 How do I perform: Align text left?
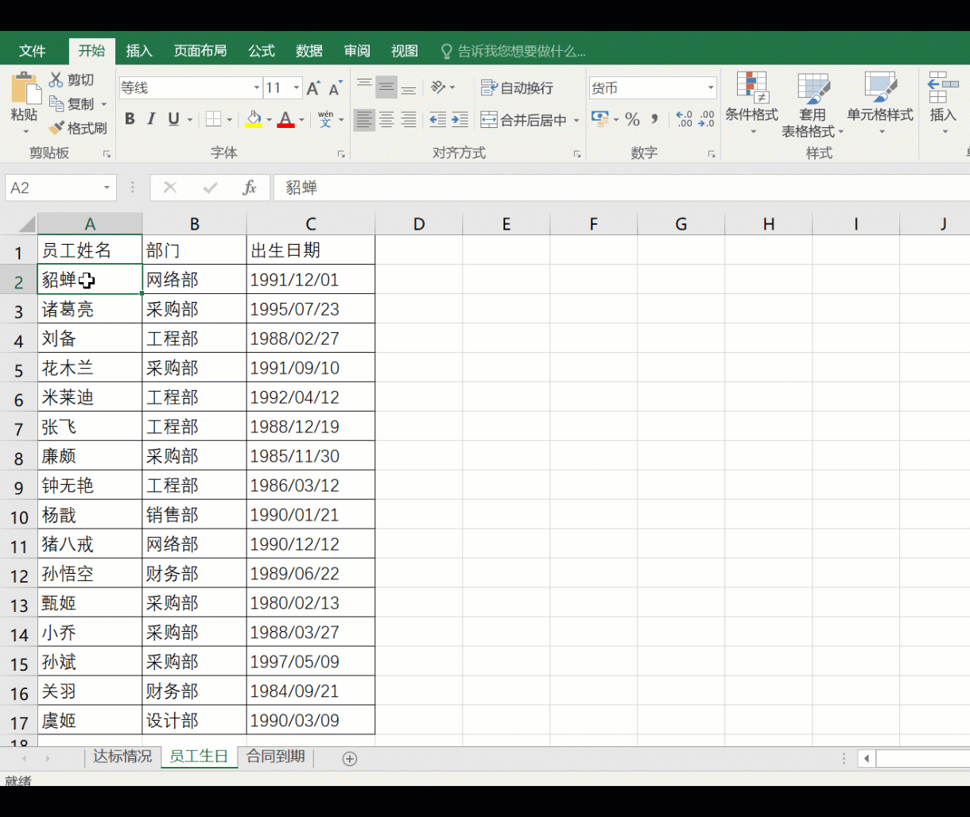click(x=364, y=120)
